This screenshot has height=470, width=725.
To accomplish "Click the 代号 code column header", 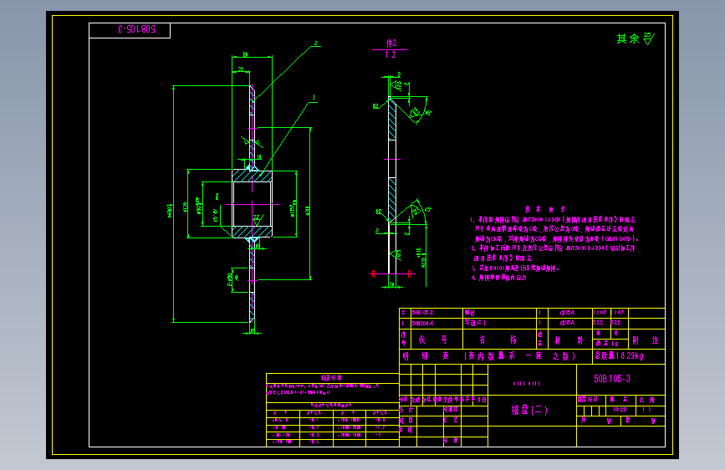I will [x=432, y=340].
